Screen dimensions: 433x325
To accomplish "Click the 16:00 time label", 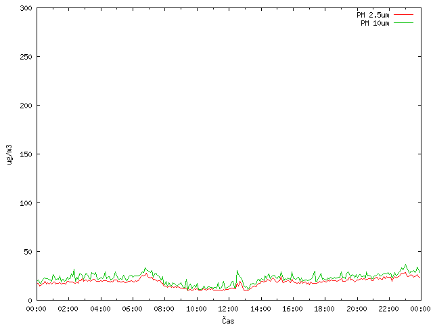I will point(292,309).
